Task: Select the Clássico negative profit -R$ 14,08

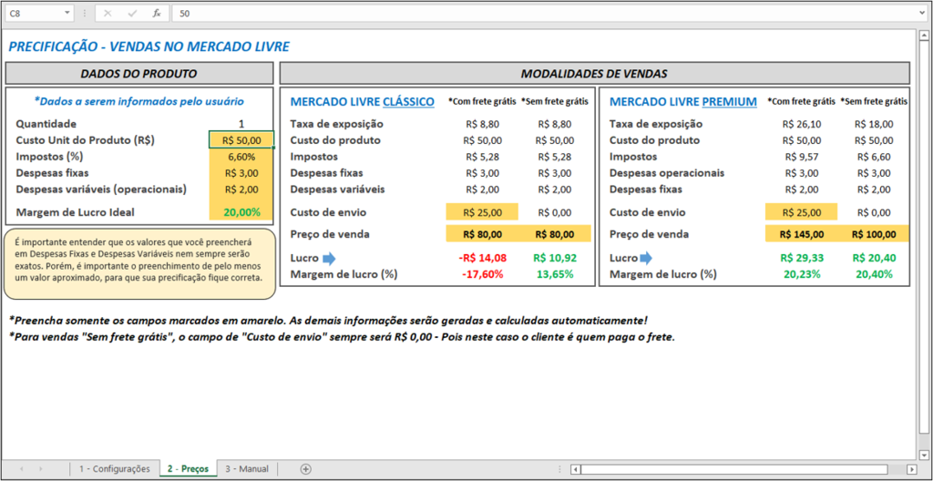Action: [x=482, y=259]
